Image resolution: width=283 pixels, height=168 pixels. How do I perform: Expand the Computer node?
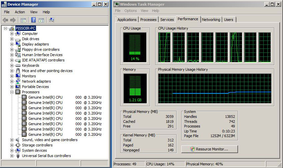tap(12, 34)
